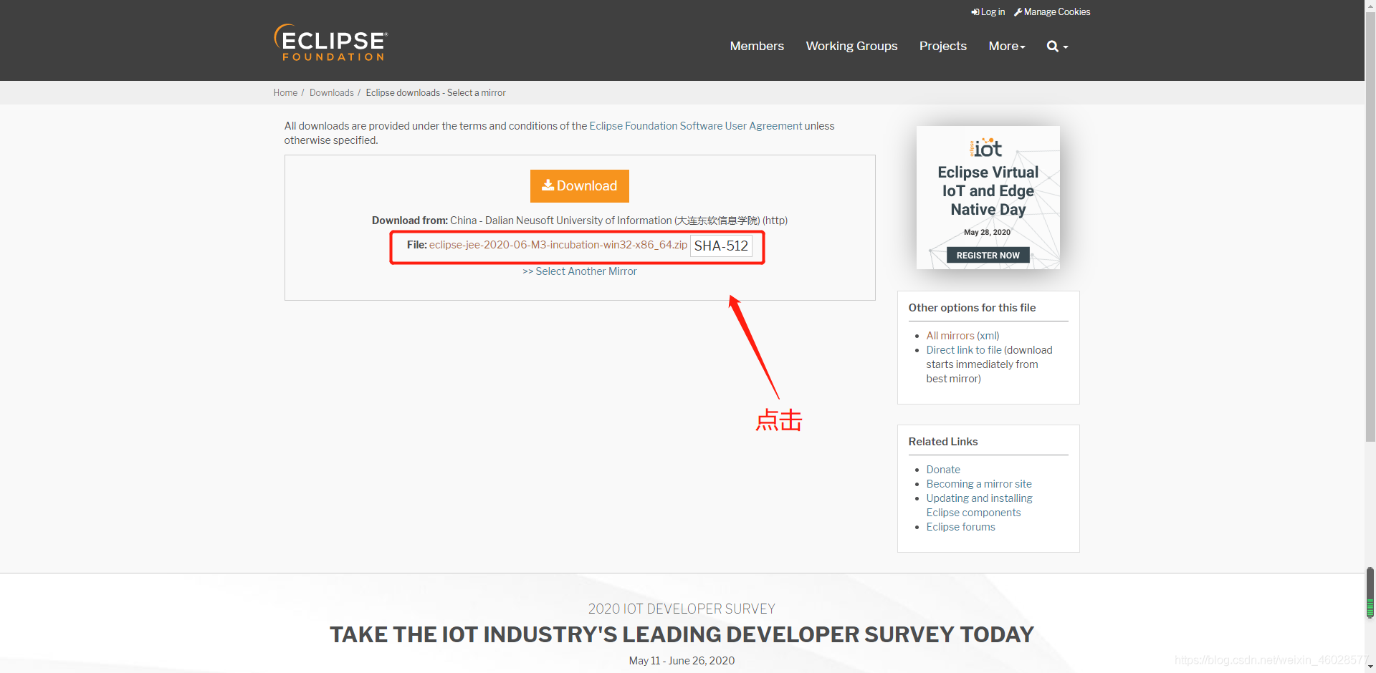This screenshot has width=1376, height=673.
Task: Open the Eclipse Foundation logo homepage
Action: click(330, 43)
